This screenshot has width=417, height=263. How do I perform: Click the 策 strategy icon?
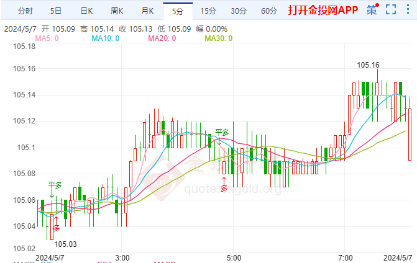[x=372, y=9]
